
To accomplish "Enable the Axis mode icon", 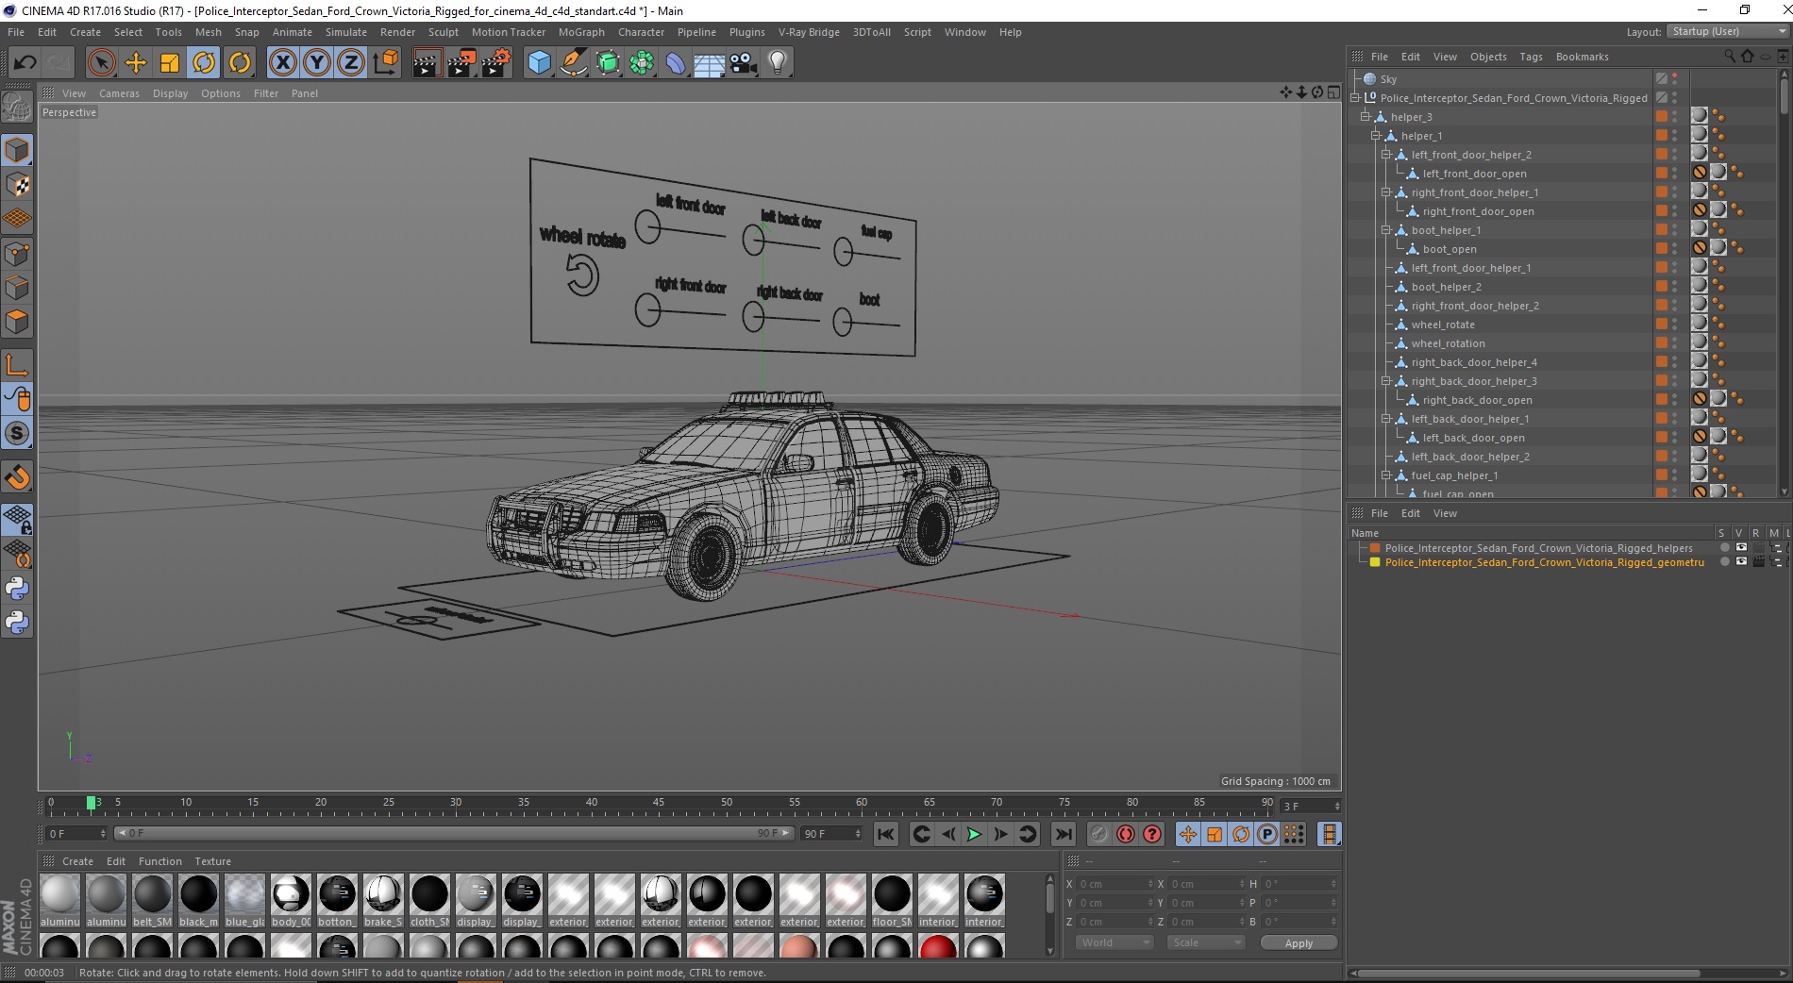I will (17, 365).
